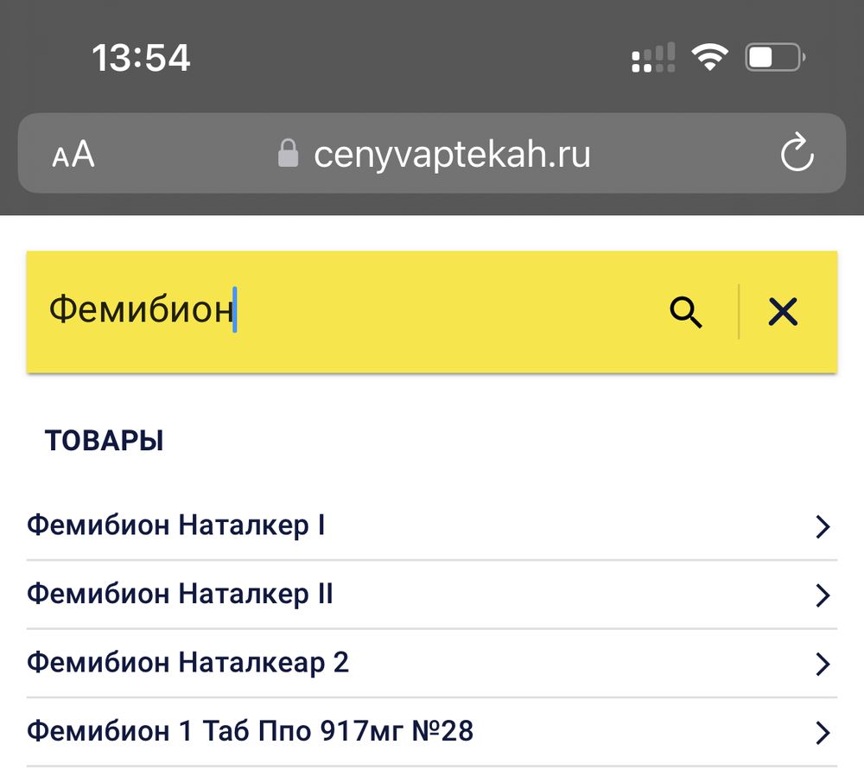Image resolution: width=864 pixels, height=770 pixels.
Task: Expand the Фемибион Наталкер II result chevron
Action: click(x=822, y=595)
